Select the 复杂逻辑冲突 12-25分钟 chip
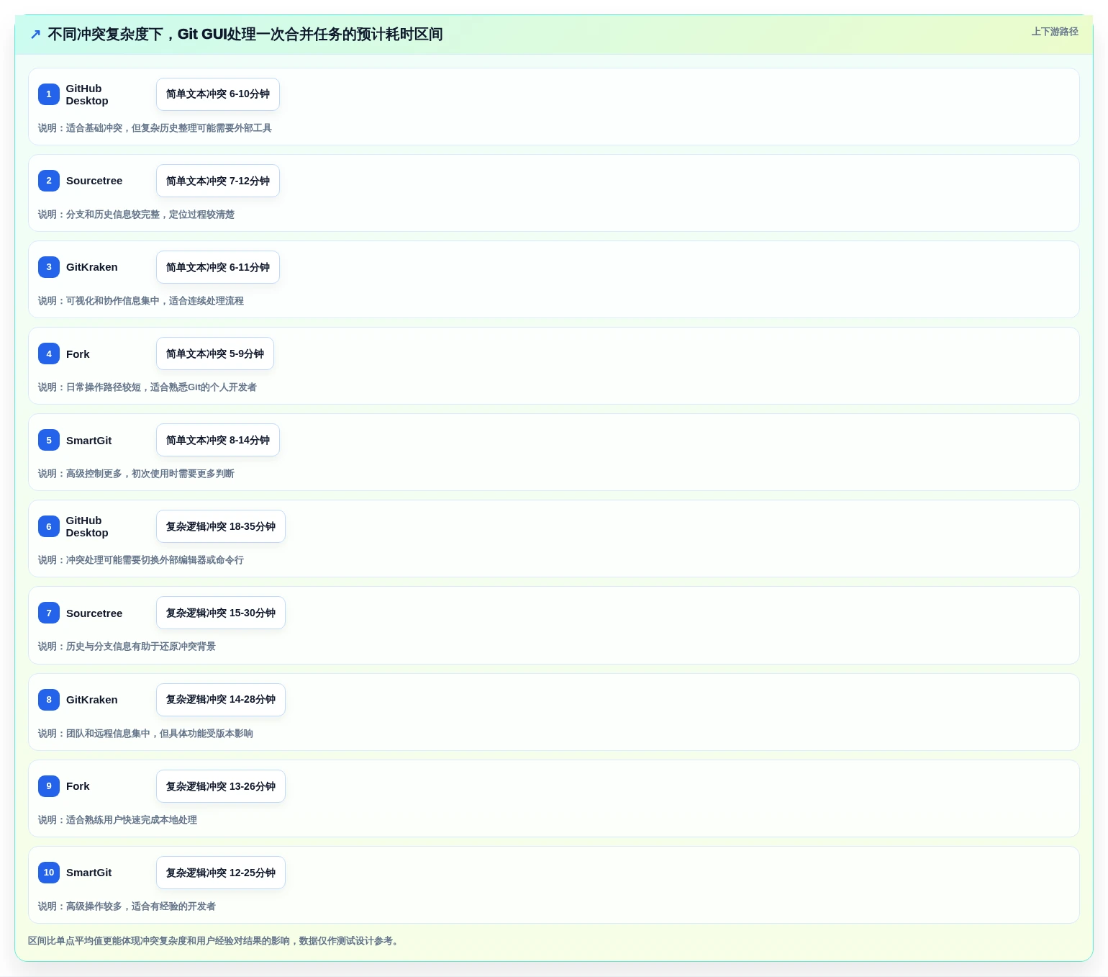 point(221,873)
